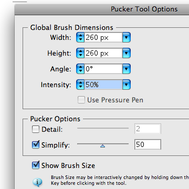Click the Width value field
The height and width of the screenshot is (189, 189).
click(x=103, y=37)
